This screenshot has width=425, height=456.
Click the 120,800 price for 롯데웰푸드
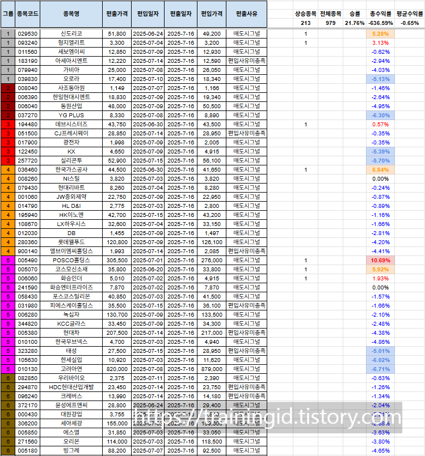coord(117,242)
